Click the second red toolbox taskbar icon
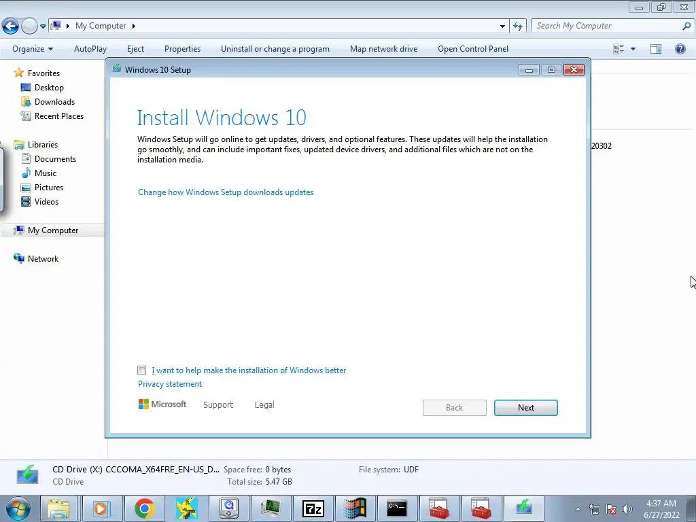This screenshot has width=696, height=522. (481, 508)
